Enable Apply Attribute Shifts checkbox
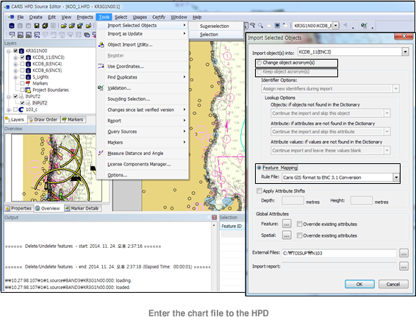The height and width of the screenshot is (317, 416). click(259, 191)
